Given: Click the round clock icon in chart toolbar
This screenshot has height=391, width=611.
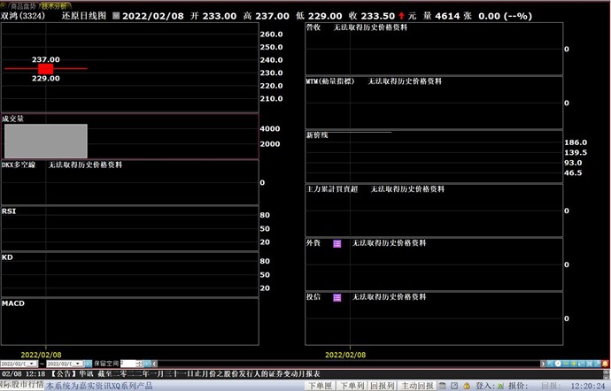Looking at the screenshot, I should tap(557, 363).
